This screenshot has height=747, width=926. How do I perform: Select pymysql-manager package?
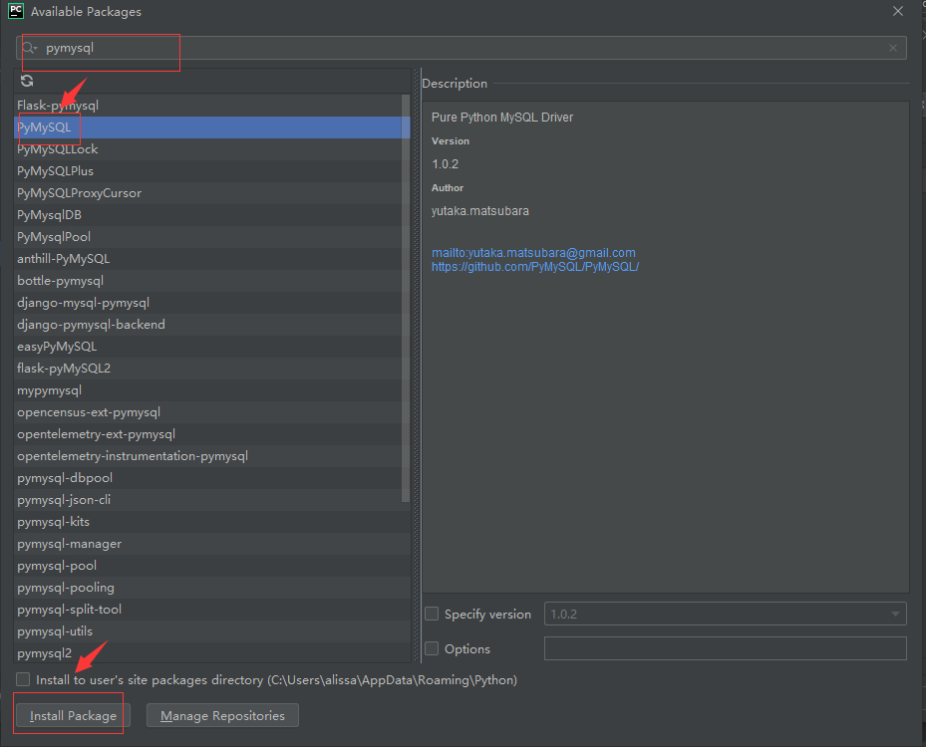click(212, 544)
